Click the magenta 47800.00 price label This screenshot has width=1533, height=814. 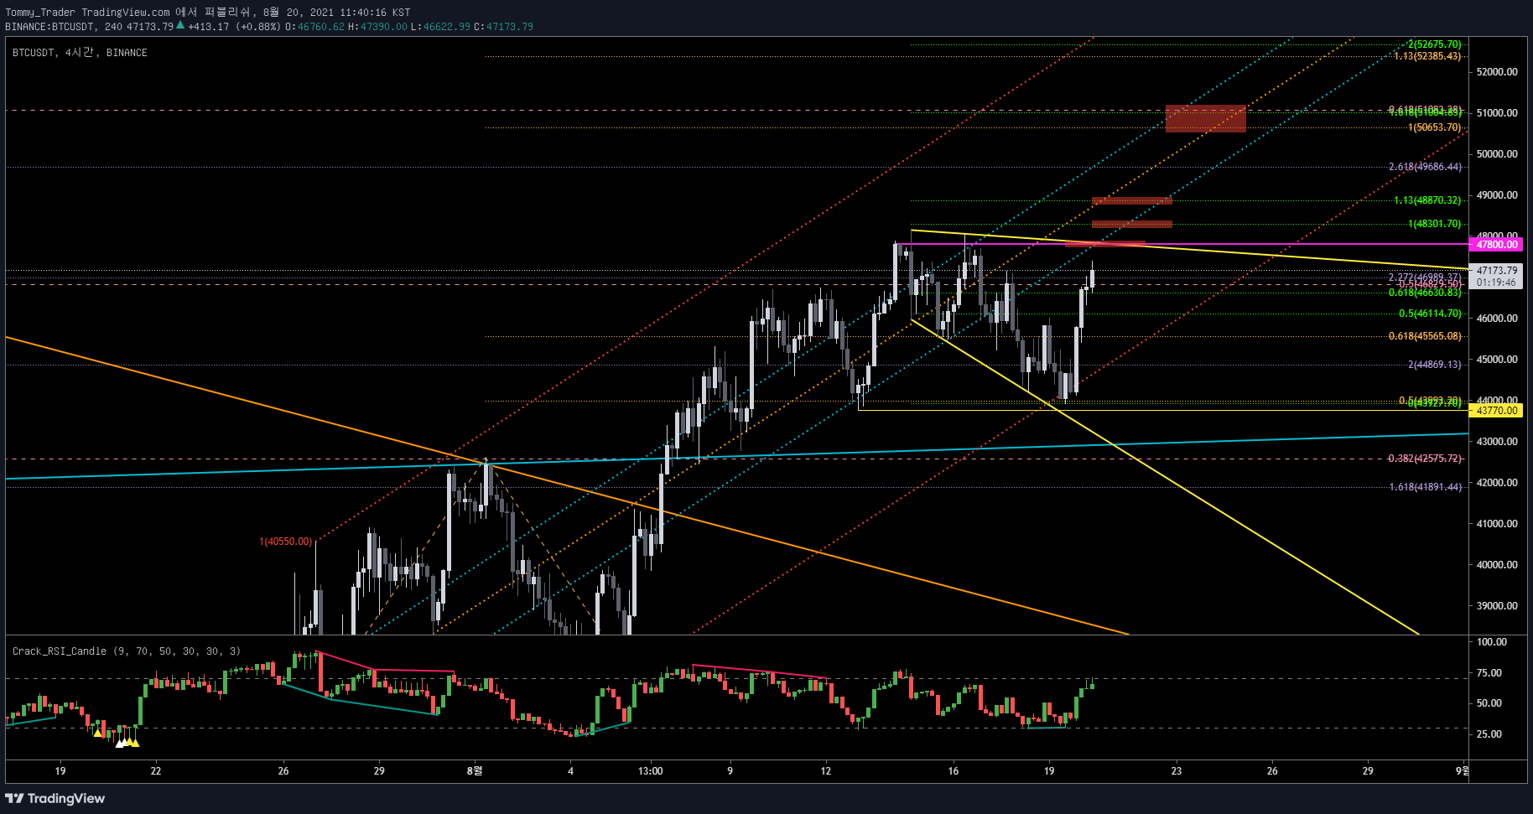[1497, 245]
